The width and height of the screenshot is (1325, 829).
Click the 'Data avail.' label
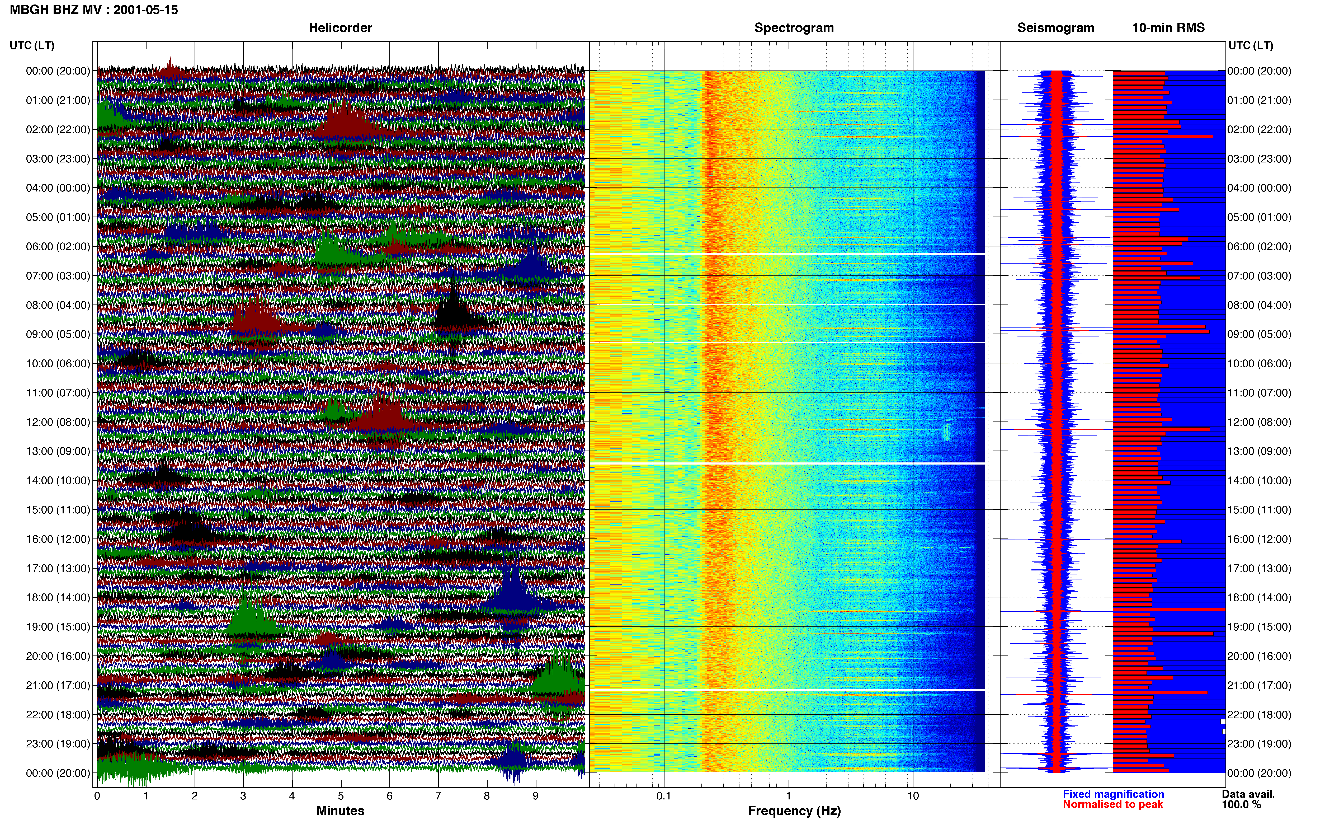tap(1248, 794)
